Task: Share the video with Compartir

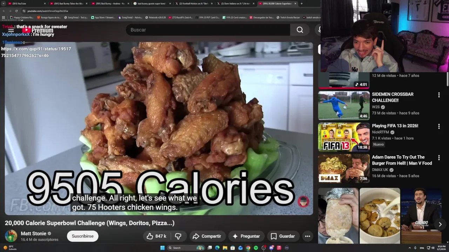Action: 207,236
